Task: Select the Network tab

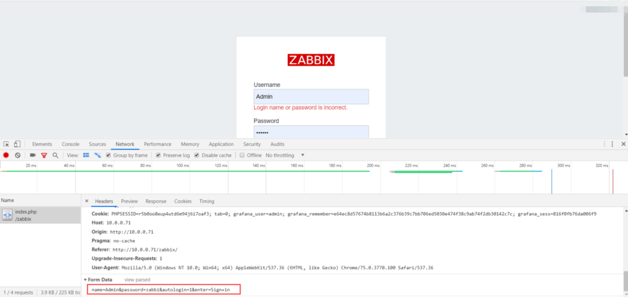Action: click(x=125, y=144)
